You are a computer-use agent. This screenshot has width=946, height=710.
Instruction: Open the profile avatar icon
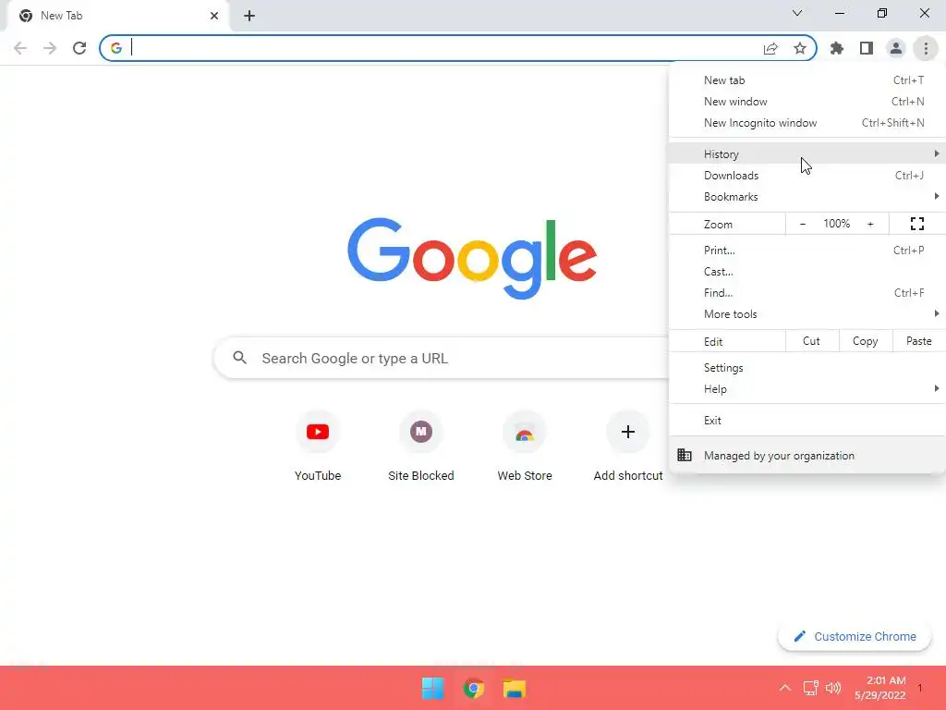coord(896,48)
